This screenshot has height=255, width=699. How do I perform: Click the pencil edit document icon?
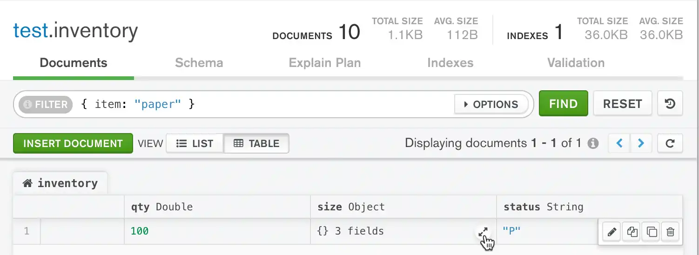(x=612, y=231)
